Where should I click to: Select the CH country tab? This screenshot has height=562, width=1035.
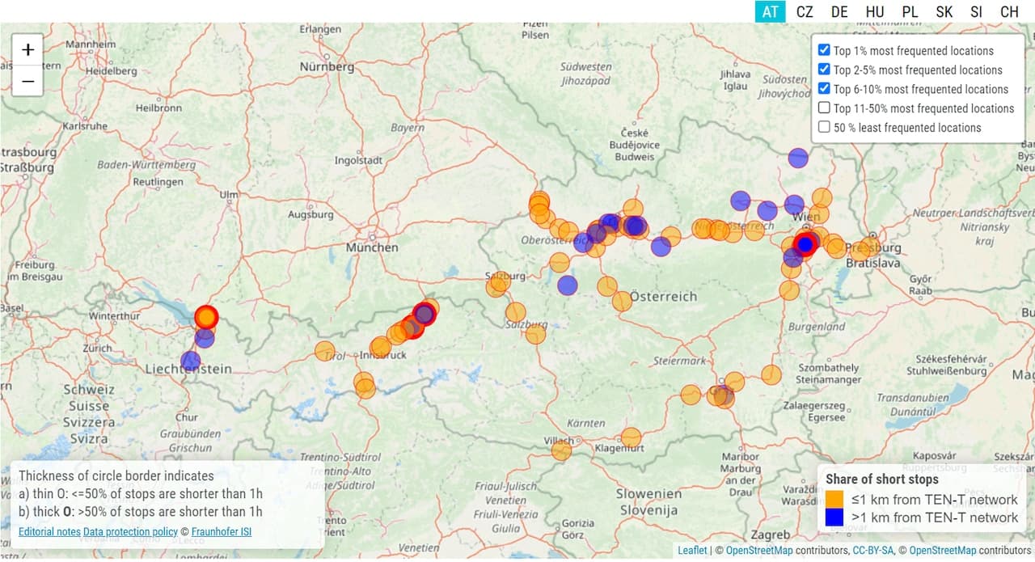(1009, 11)
